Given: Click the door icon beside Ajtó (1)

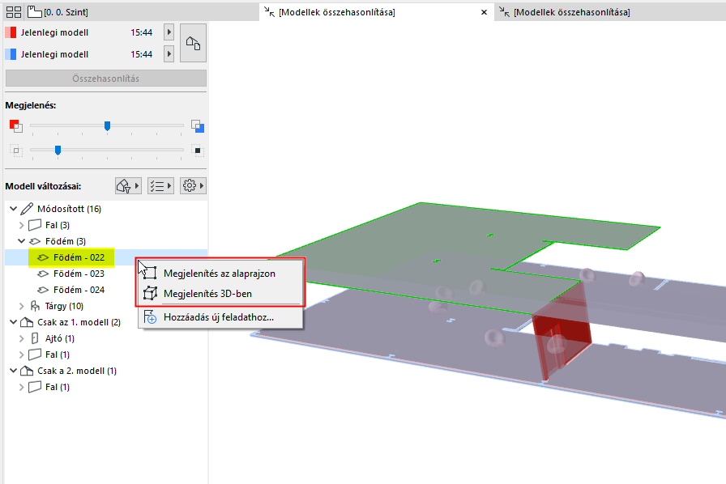Looking at the screenshot, I should [35, 338].
